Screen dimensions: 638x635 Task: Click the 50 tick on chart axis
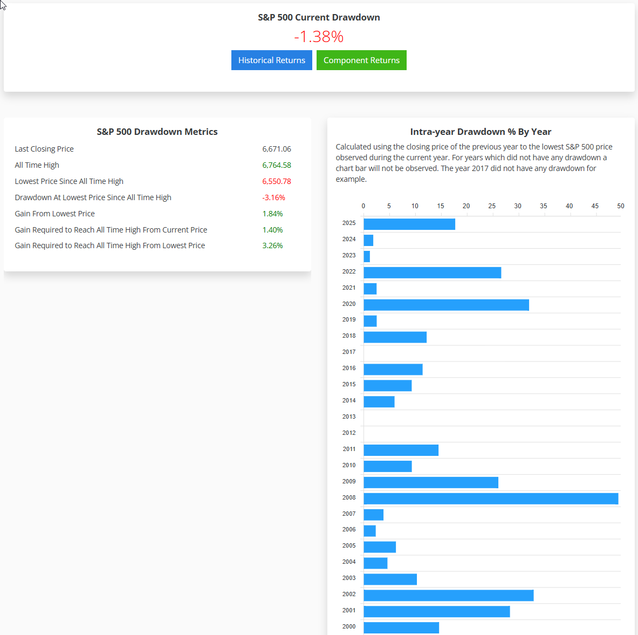point(620,206)
